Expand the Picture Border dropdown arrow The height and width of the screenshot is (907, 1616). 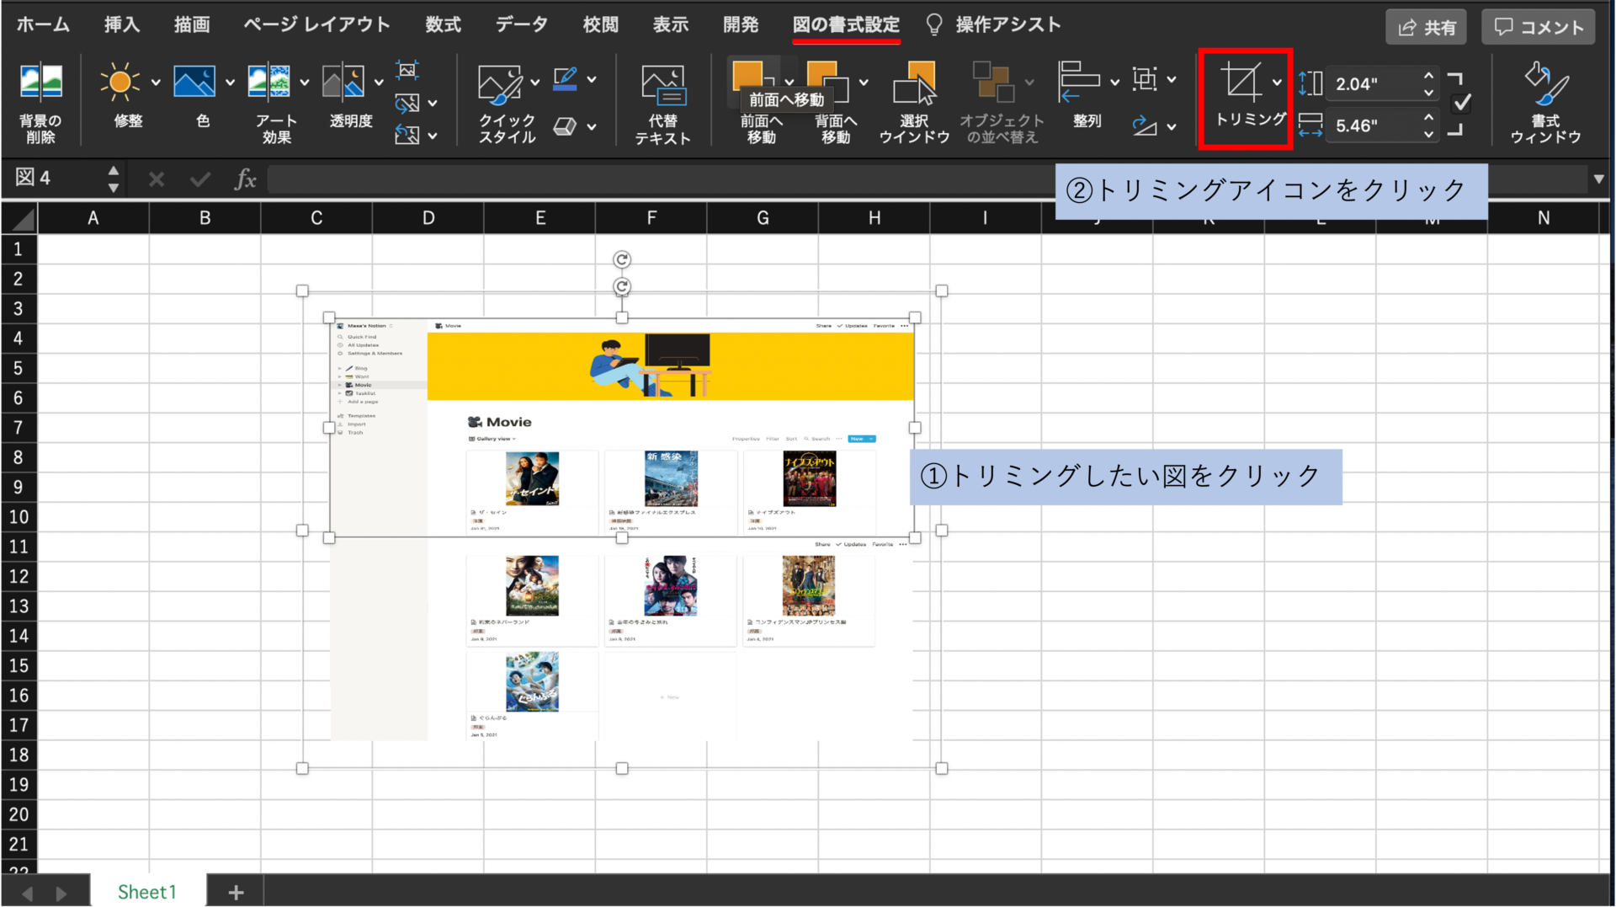[x=592, y=80]
